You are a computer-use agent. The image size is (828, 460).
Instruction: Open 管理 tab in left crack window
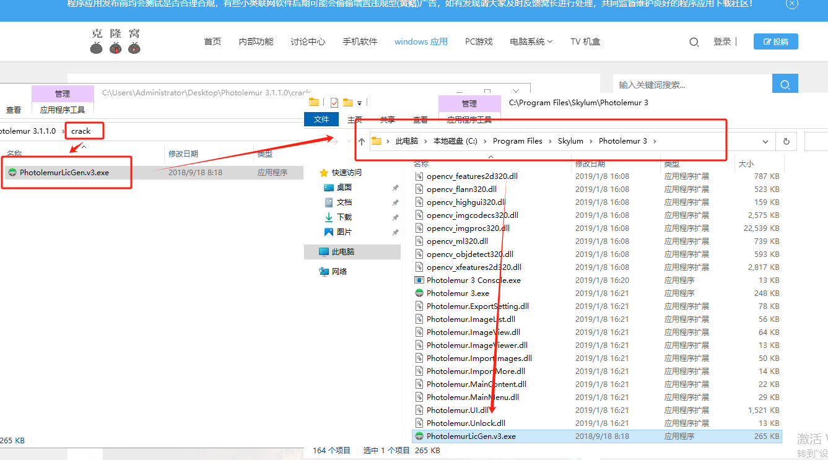point(63,93)
